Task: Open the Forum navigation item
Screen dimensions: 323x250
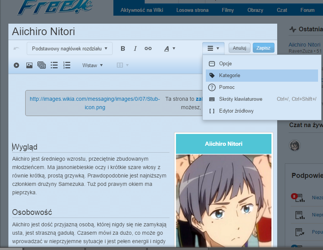Action: tap(307, 10)
